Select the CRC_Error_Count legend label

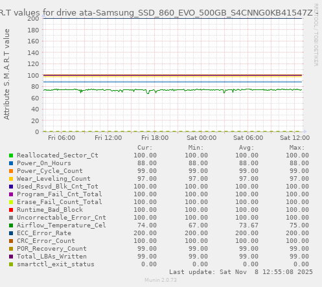(x=46, y=241)
